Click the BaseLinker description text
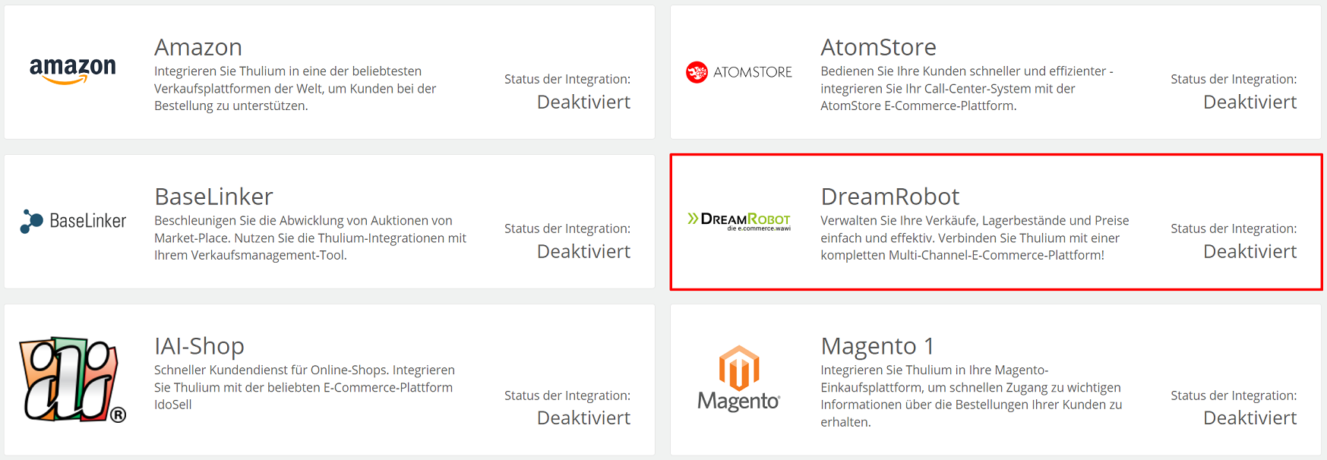Screen dimensions: 1327x460 (311, 238)
